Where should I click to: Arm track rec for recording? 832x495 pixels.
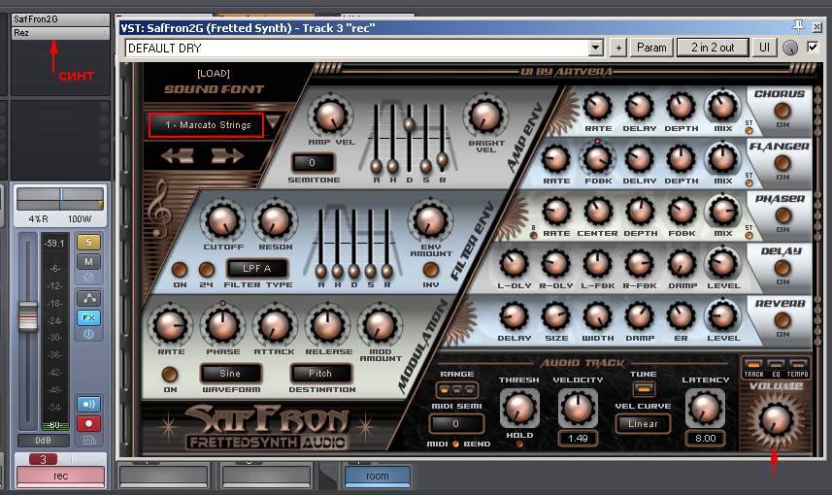coord(88,423)
